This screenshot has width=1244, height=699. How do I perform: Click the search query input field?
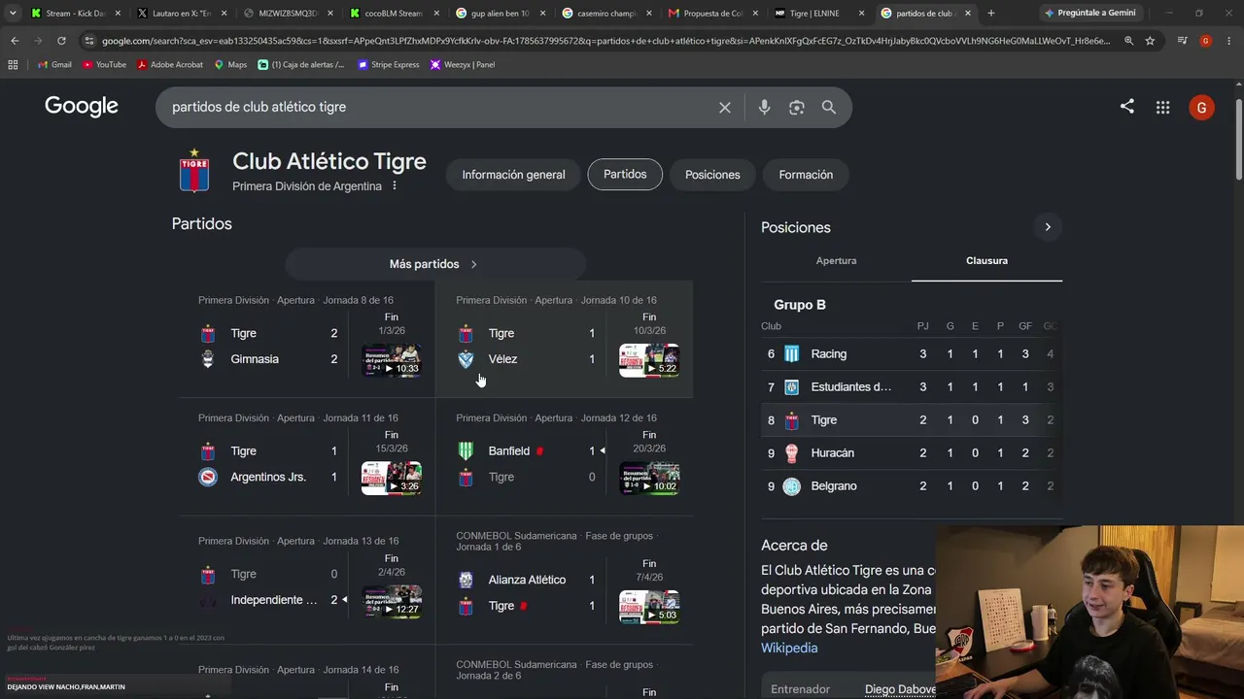(437, 107)
